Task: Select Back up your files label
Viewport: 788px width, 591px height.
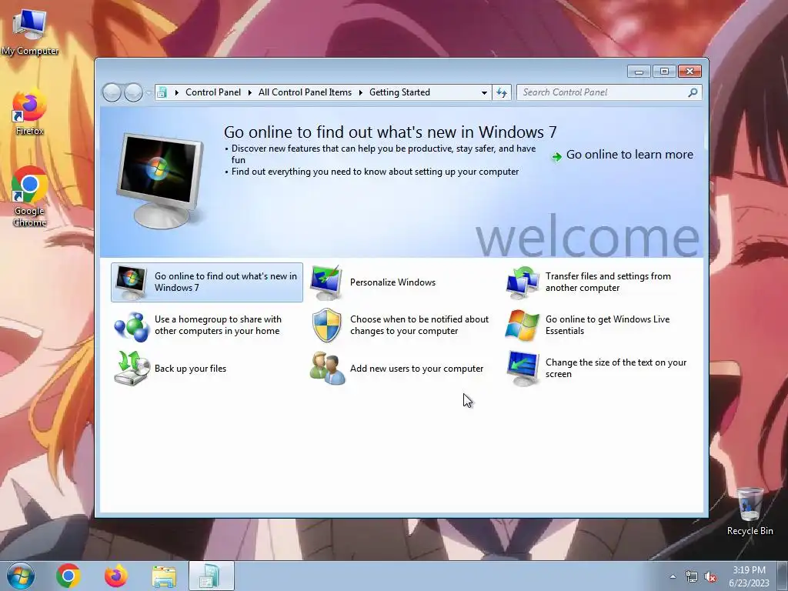Action: [x=191, y=369]
